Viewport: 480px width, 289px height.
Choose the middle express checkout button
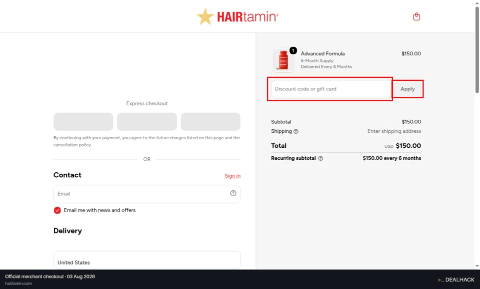click(147, 122)
